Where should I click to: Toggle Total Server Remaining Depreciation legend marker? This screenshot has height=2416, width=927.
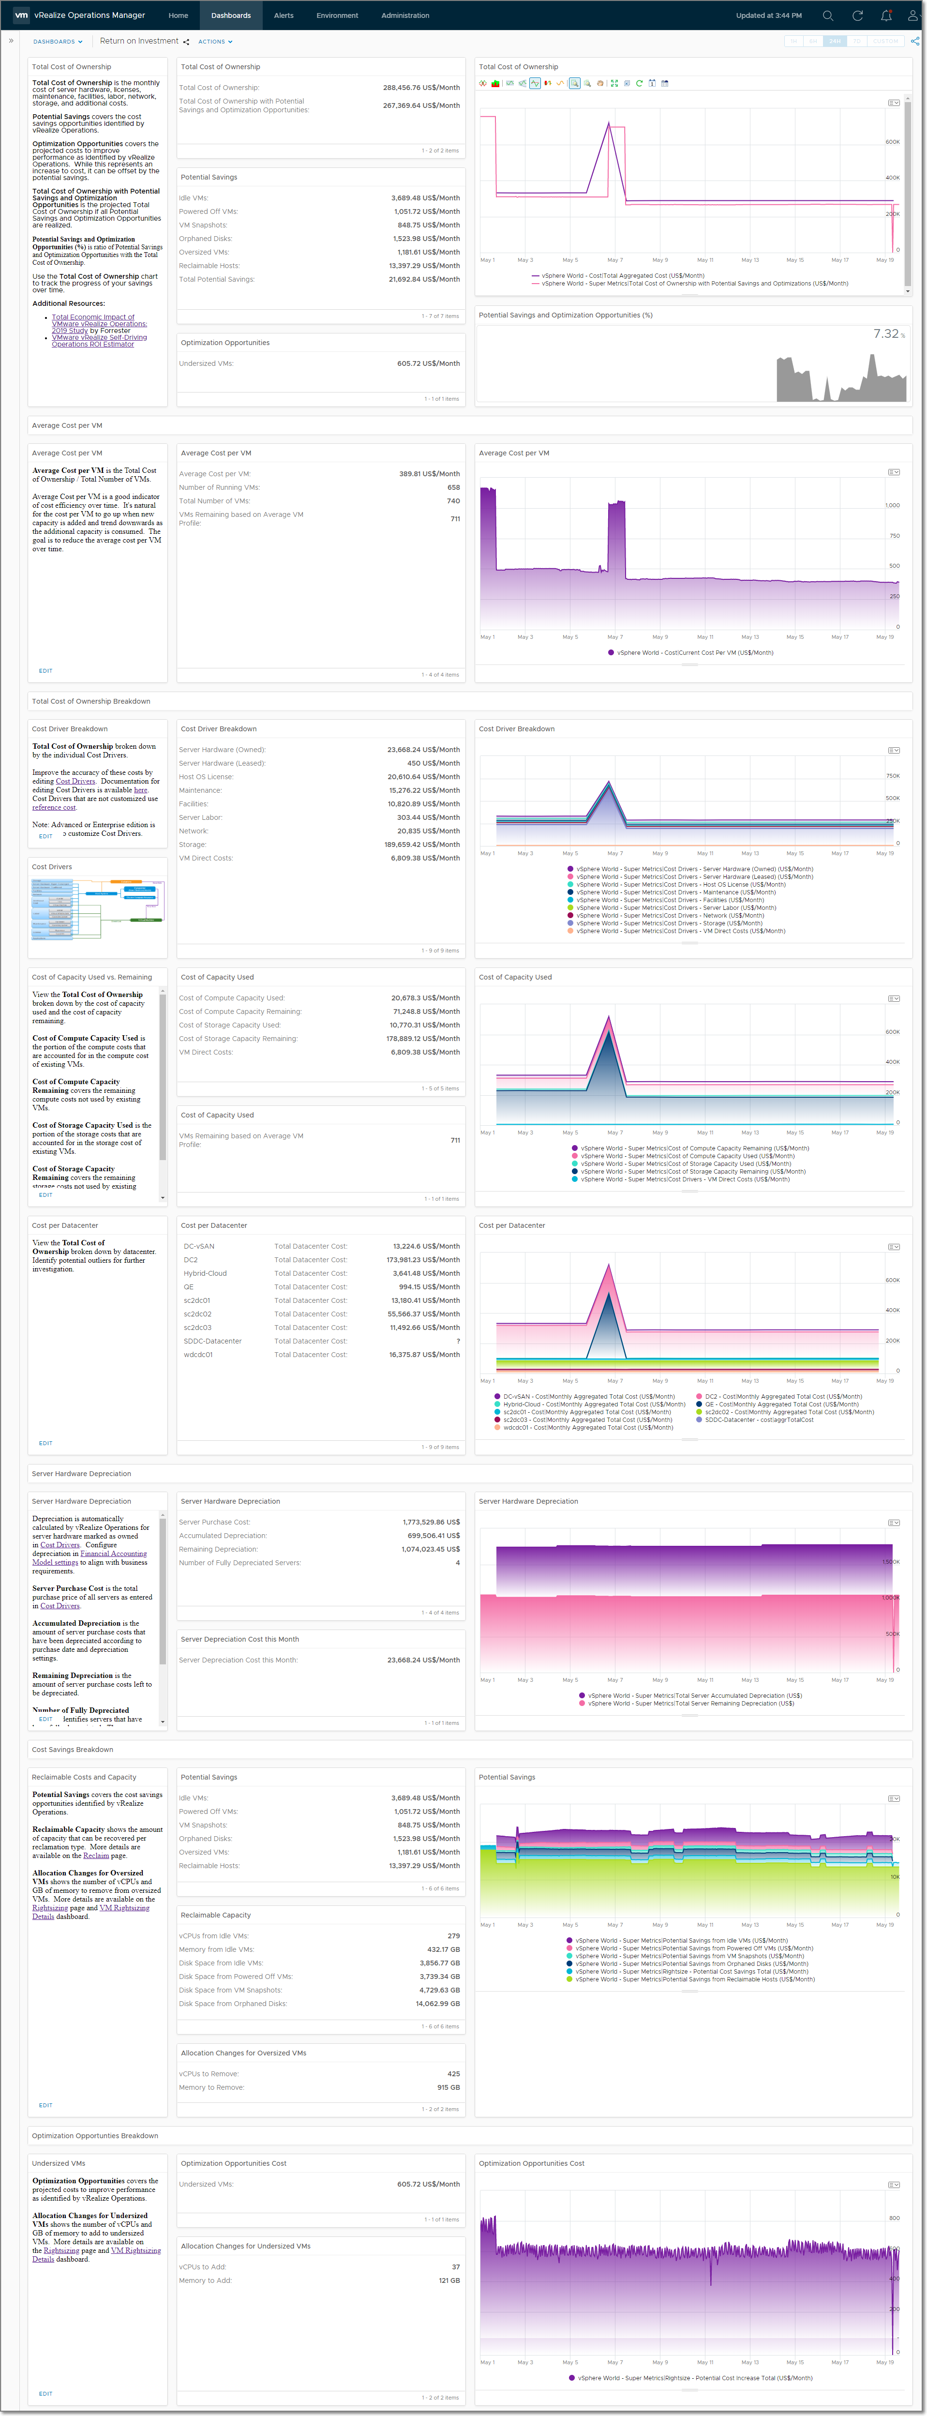point(582,1703)
